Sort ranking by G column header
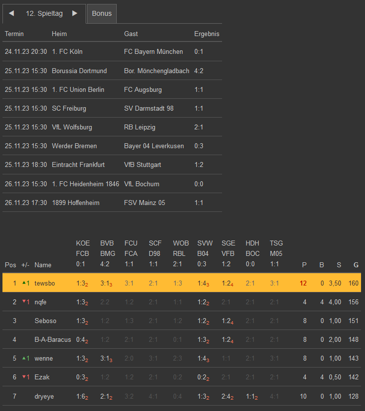Image resolution: width=365 pixels, height=411 pixels. (356, 265)
